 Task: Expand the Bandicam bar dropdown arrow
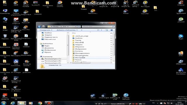click(96, 104)
